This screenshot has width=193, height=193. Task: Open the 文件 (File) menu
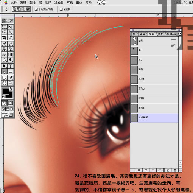click(14, 2)
